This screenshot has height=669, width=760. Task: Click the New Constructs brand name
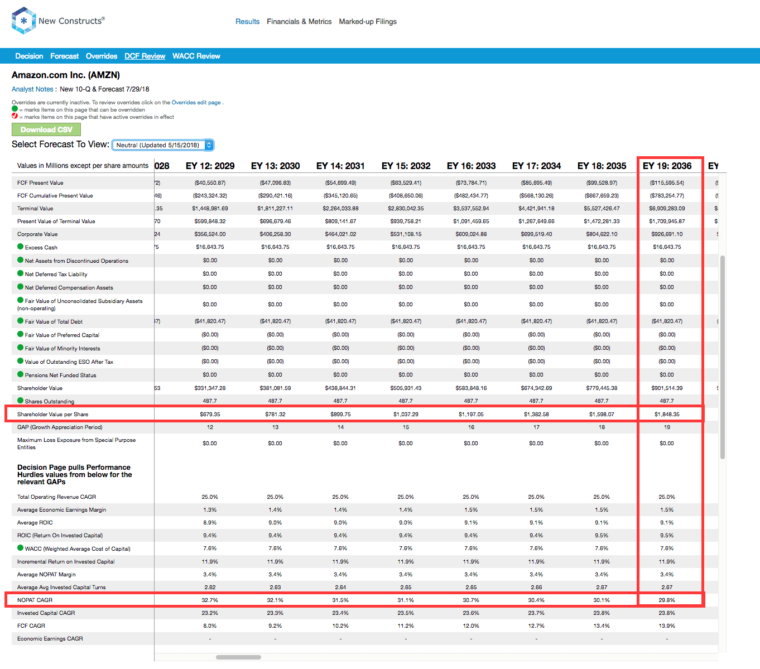(71, 21)
